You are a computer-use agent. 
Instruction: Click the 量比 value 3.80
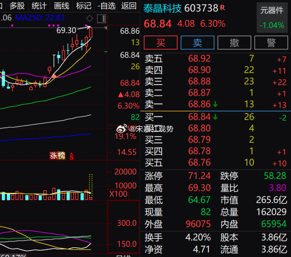pos(277,188)
